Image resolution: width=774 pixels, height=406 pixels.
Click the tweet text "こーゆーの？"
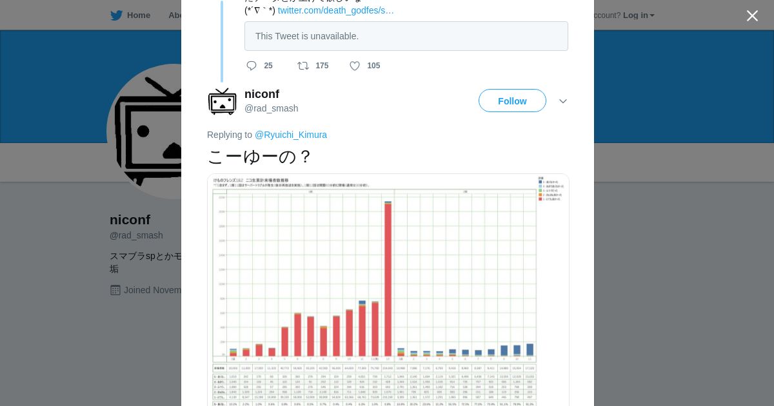click(259, 157)
